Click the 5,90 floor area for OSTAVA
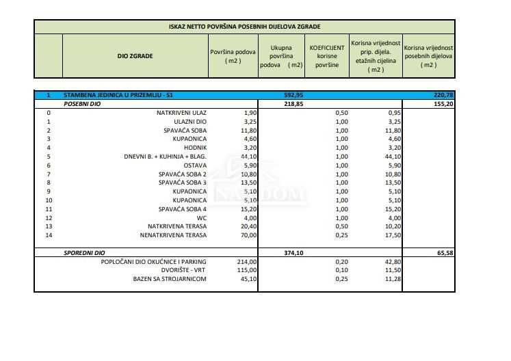 point(250,165)
